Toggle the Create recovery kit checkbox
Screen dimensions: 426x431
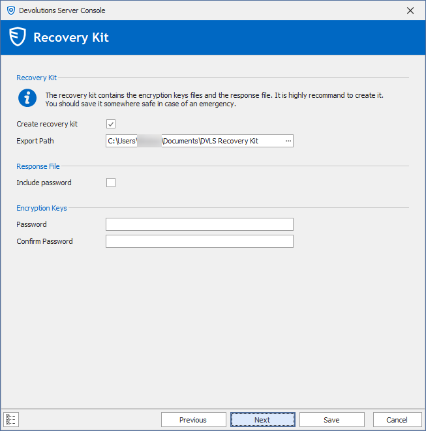pyautogui.click(x=111, y=124)
